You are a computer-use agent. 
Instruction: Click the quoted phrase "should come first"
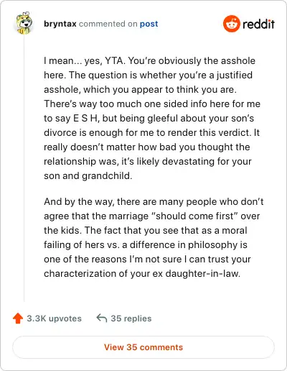(194, 216)
